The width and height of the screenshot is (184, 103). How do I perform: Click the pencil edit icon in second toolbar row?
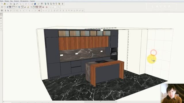[x=28, y=7]
